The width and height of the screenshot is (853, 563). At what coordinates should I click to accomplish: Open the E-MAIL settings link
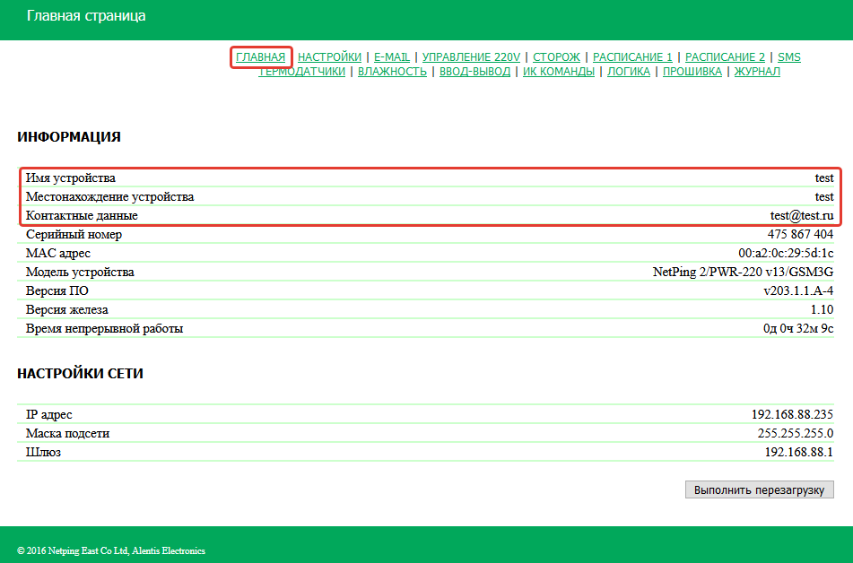pyautogui.click(x=391, y=57)
